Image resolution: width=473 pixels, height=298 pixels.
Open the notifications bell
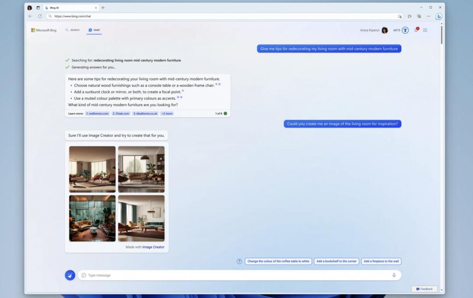coord(416,30)
